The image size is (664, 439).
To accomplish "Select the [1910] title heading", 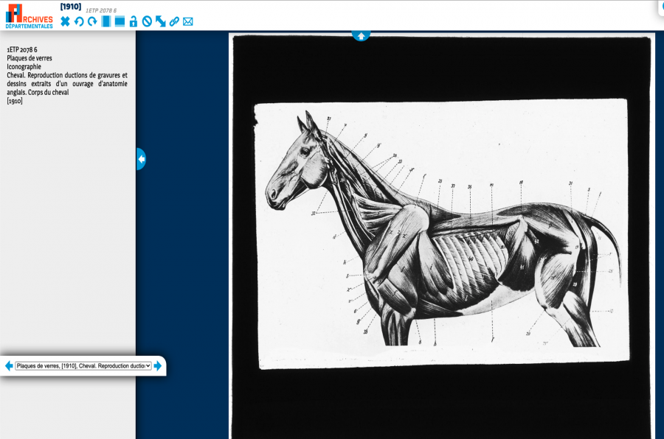I will pos(71,7).
